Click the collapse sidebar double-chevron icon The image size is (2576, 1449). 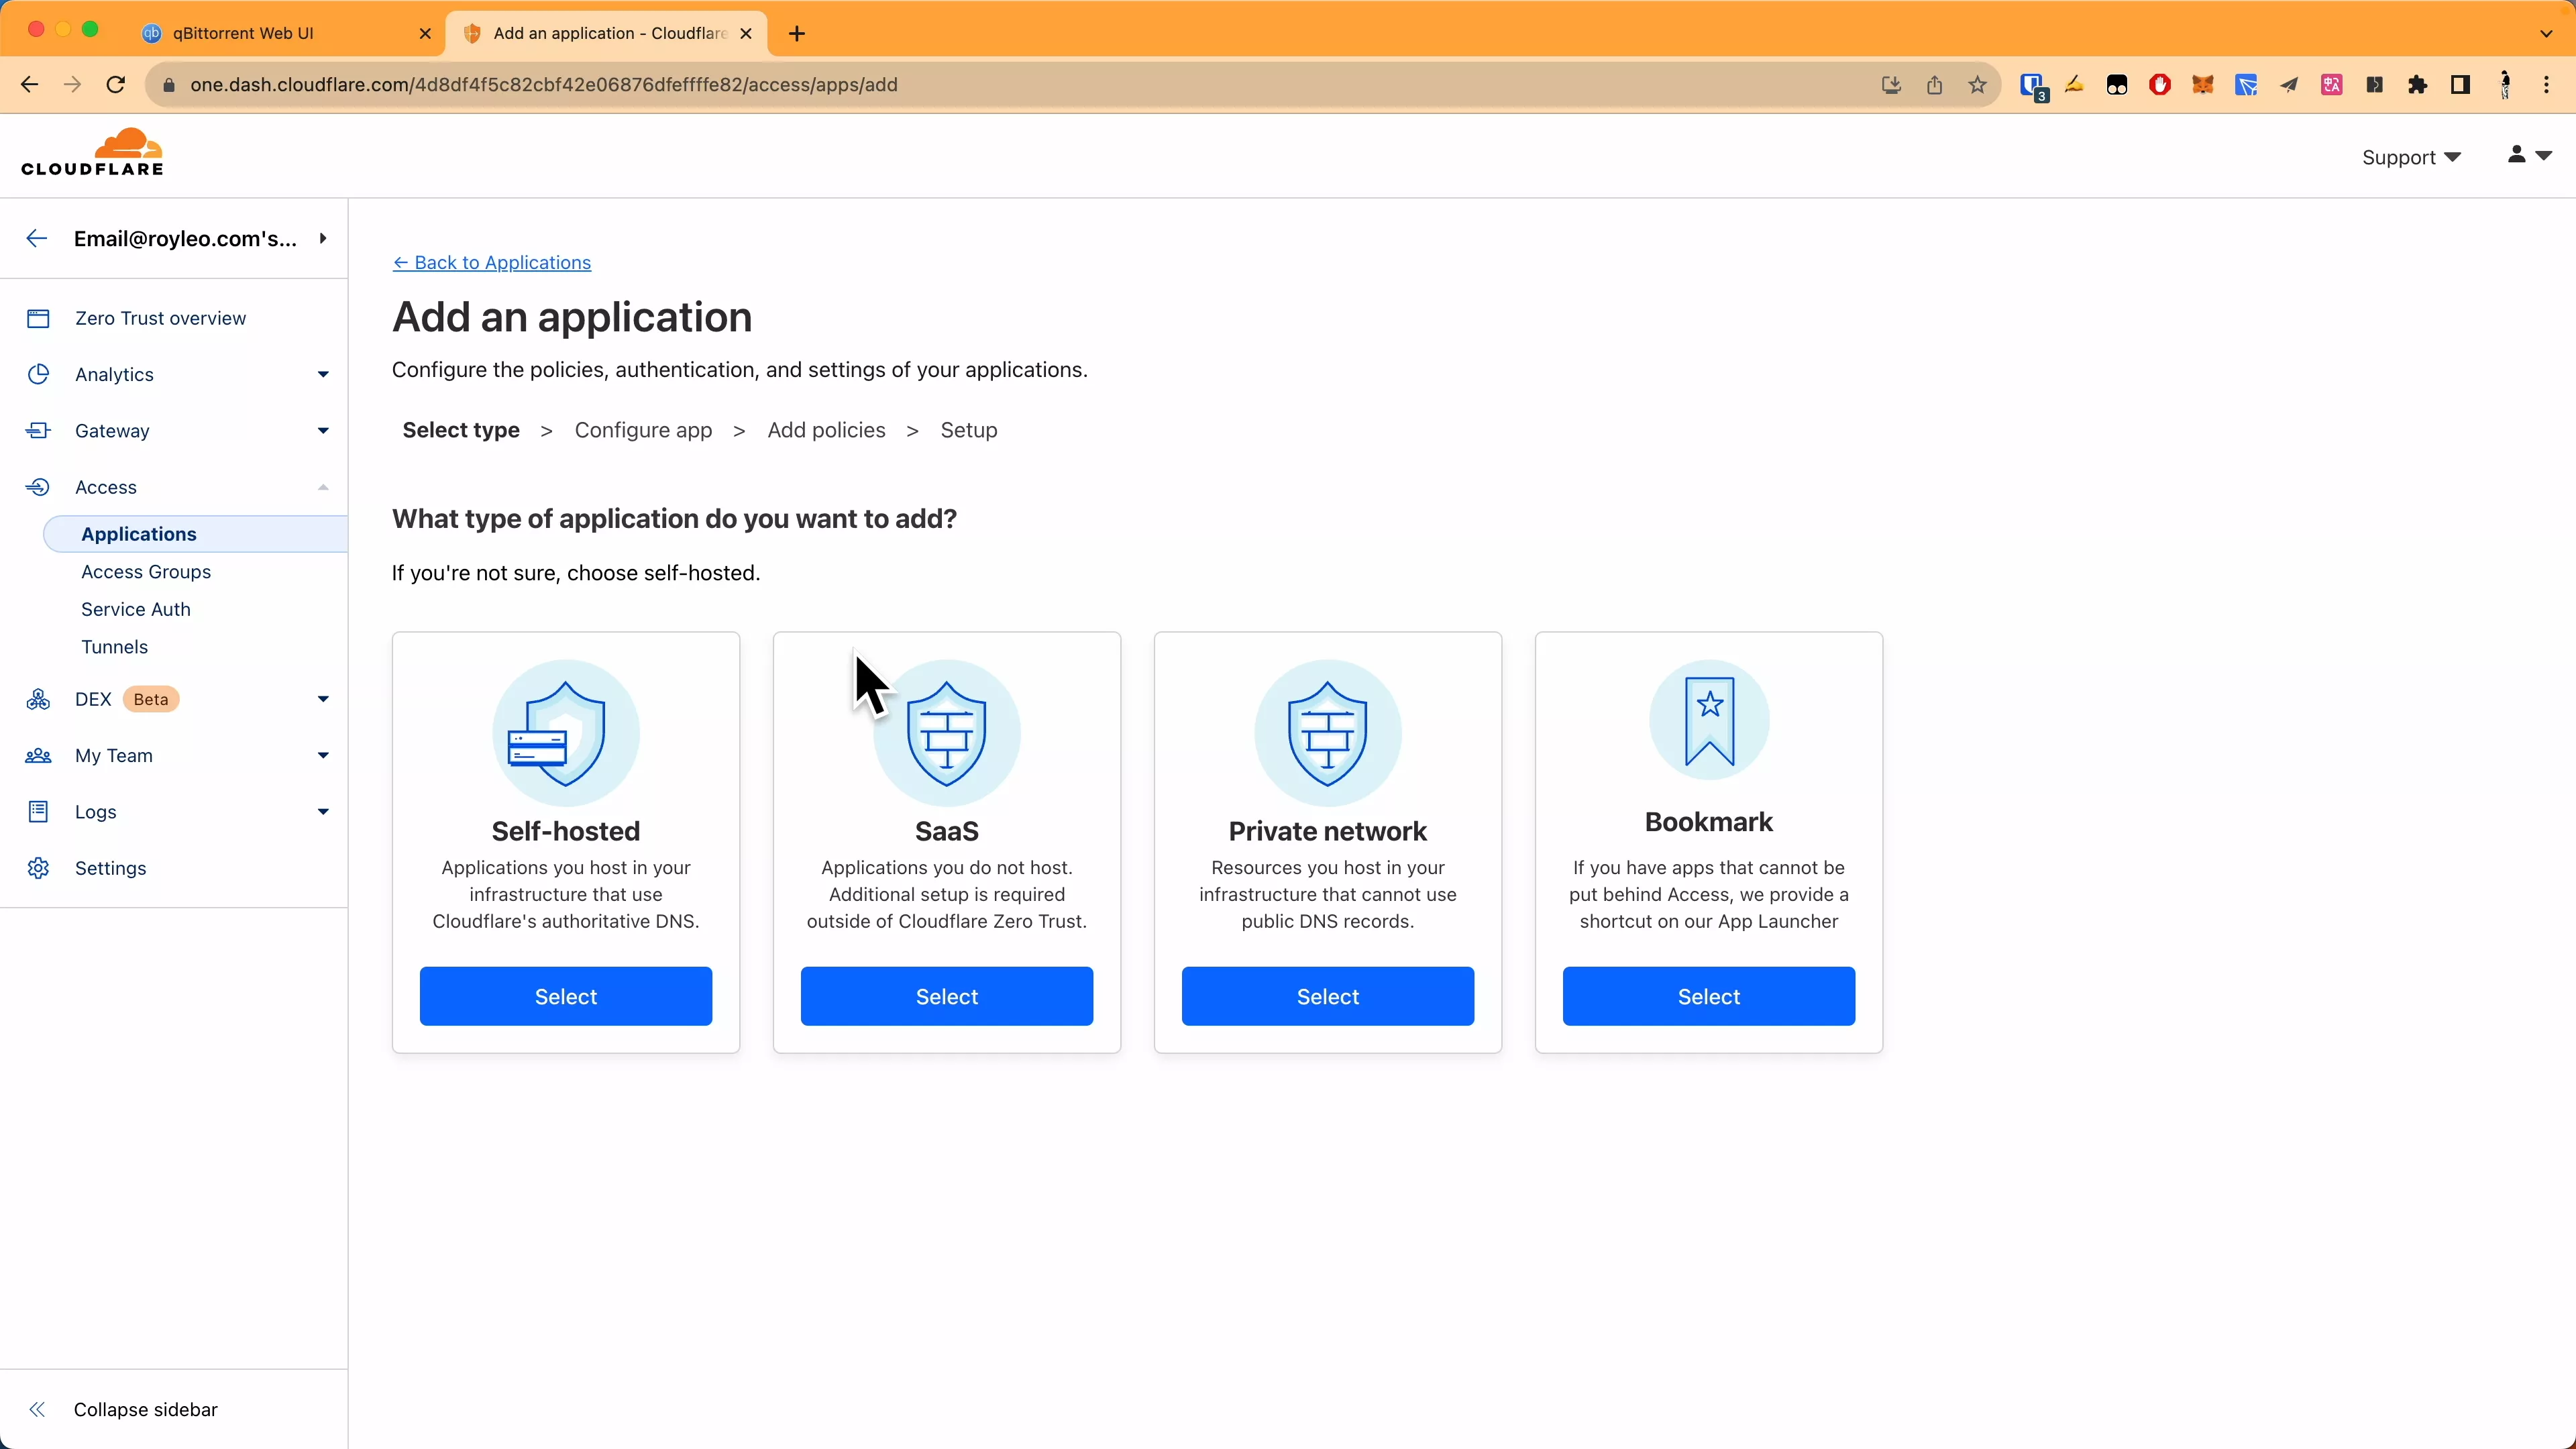(37, 1410)
